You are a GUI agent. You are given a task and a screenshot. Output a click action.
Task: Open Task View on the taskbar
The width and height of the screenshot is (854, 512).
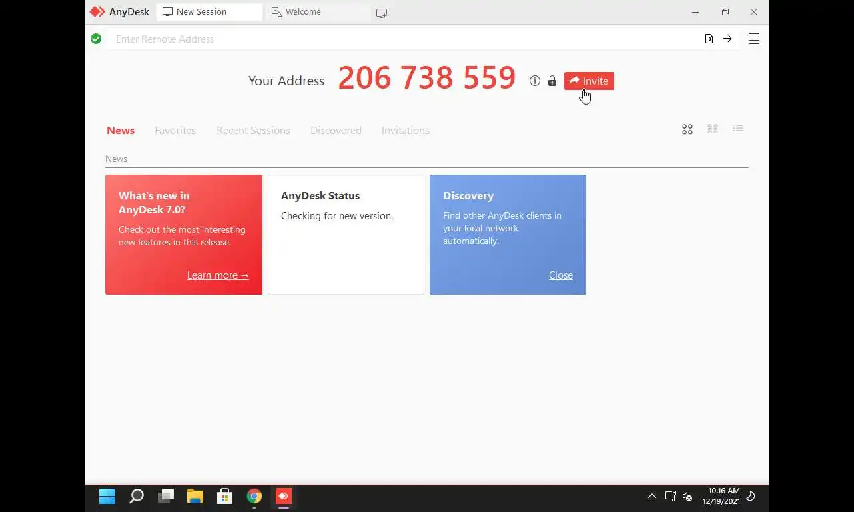point(166,496)
